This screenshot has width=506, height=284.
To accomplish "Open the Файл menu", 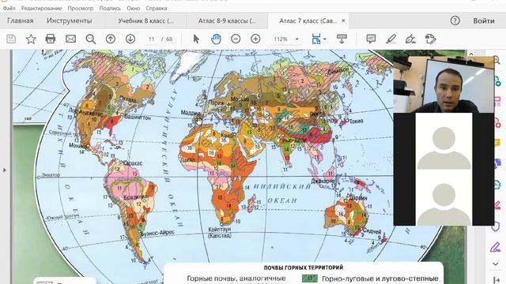I will 9,8.
